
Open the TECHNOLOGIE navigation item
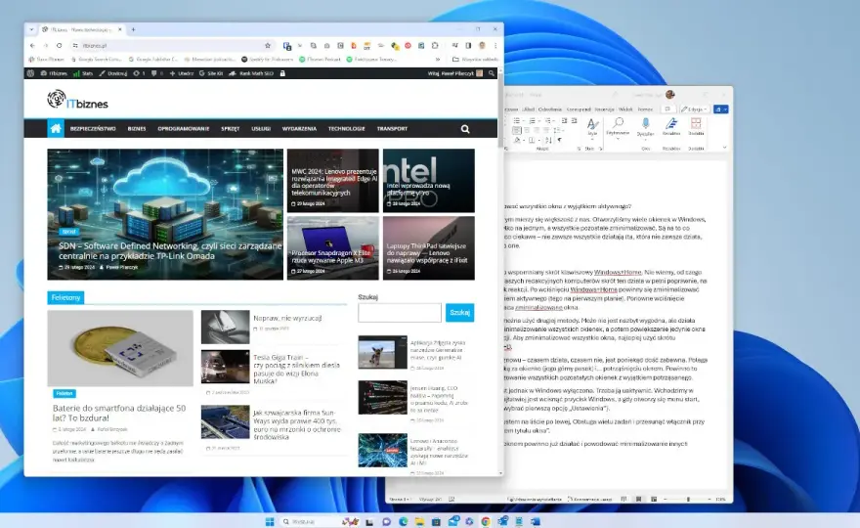pos(346,129)
